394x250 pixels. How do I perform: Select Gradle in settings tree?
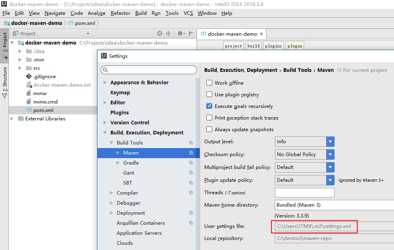131,163
